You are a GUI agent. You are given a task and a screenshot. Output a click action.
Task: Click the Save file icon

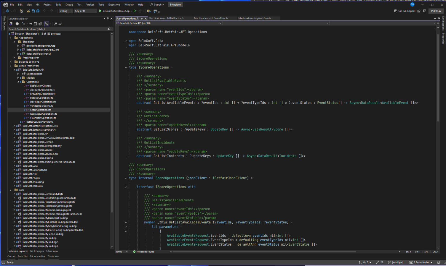pos(33,11)
